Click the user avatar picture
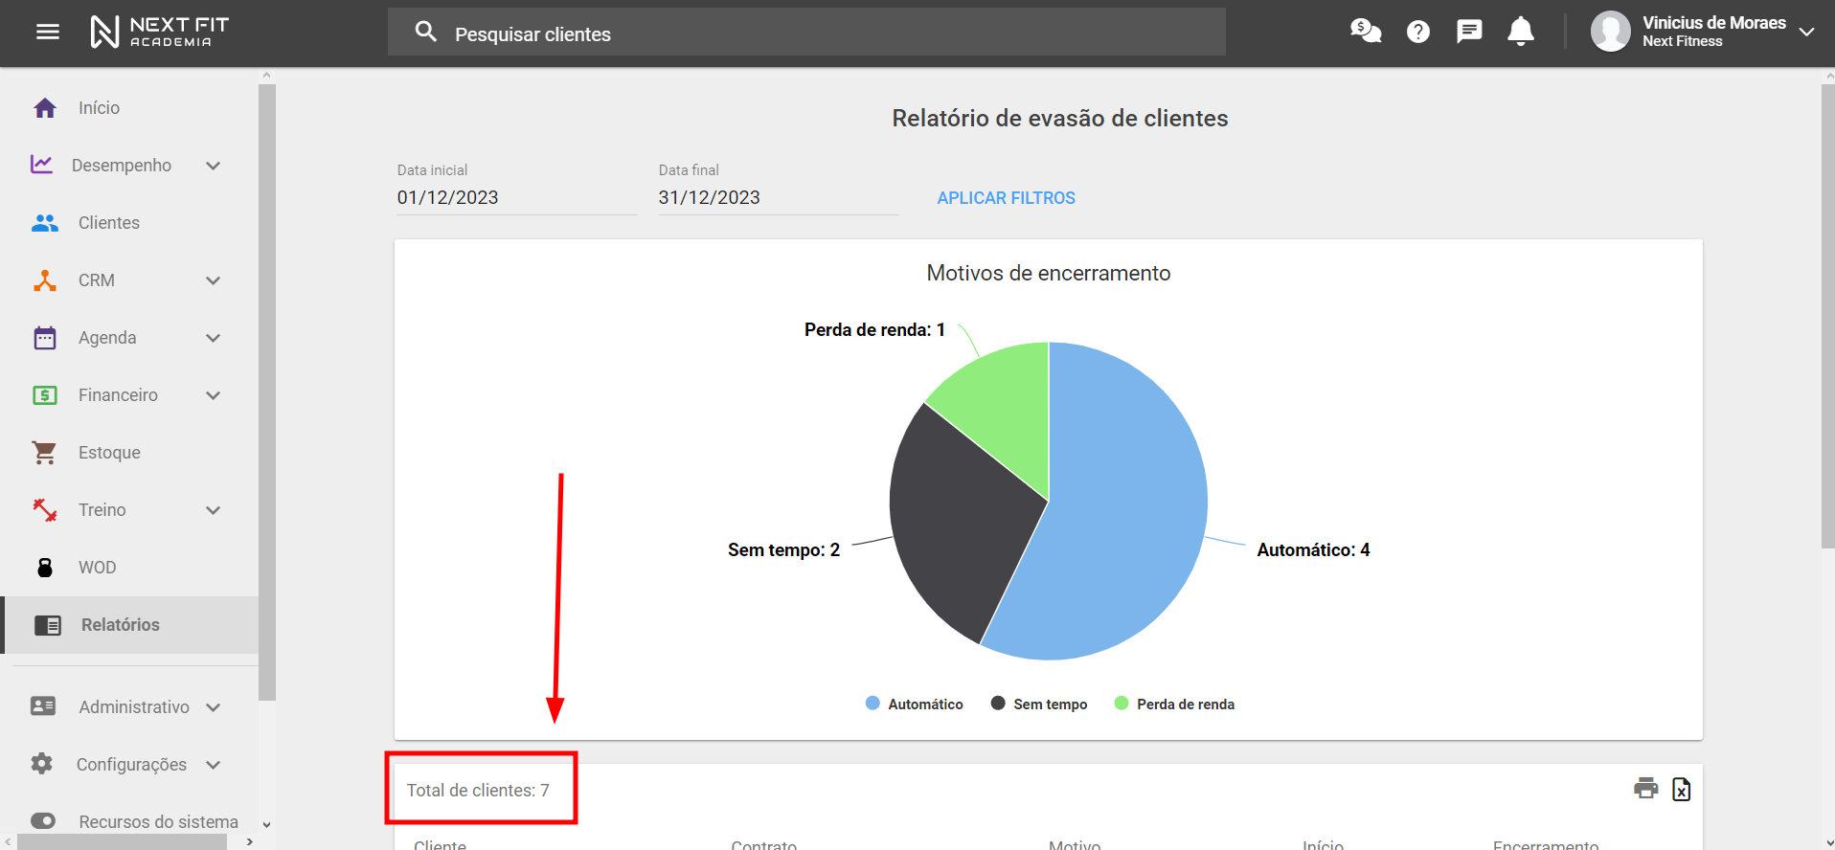The width and height of the screenshot is (1835, 850). point(1611,32)
